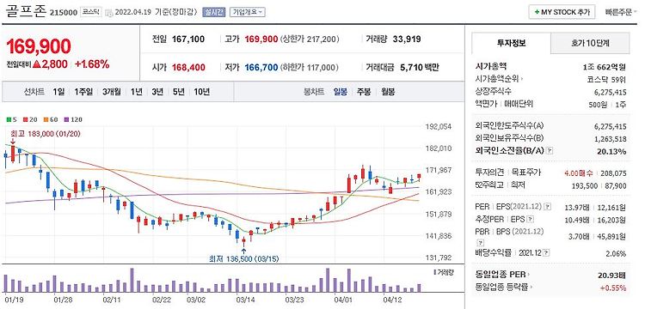Click the 전일 price 167,100
Viewport: 645px width, 309px height.
[188, 39]
